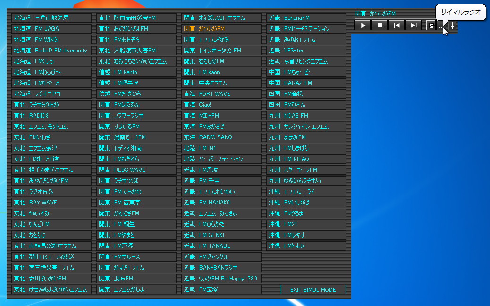Tune to 北海道 FM WING
The width and height of the screenshot is (490, 306).
pyautogui.click(x=51, y=40)
